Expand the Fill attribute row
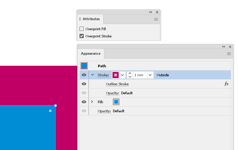 pos(92,102)
